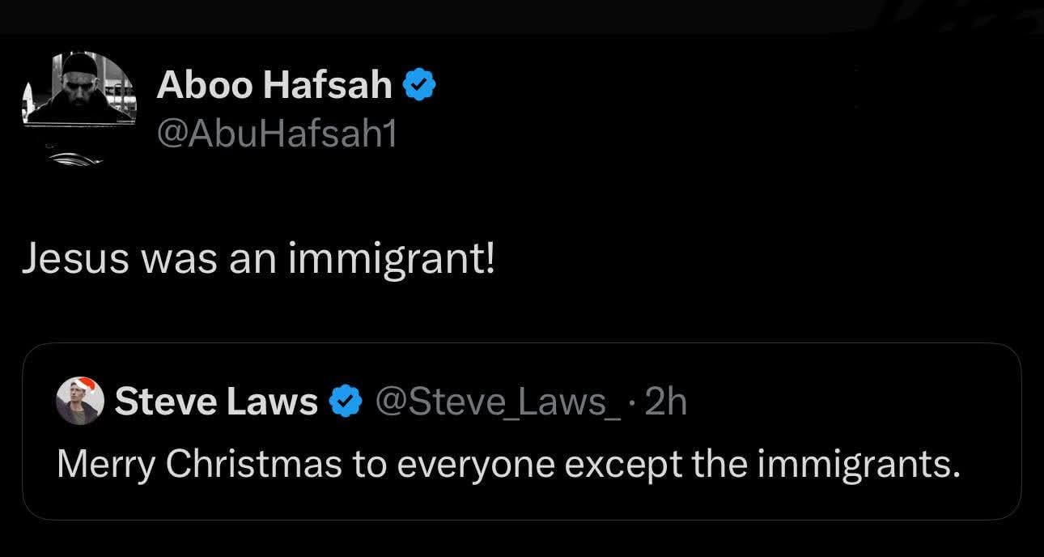Click the word "Christmas" in the quoted tweet
The width and height of the screenshot is (1044, 557).
coord(255,462)
